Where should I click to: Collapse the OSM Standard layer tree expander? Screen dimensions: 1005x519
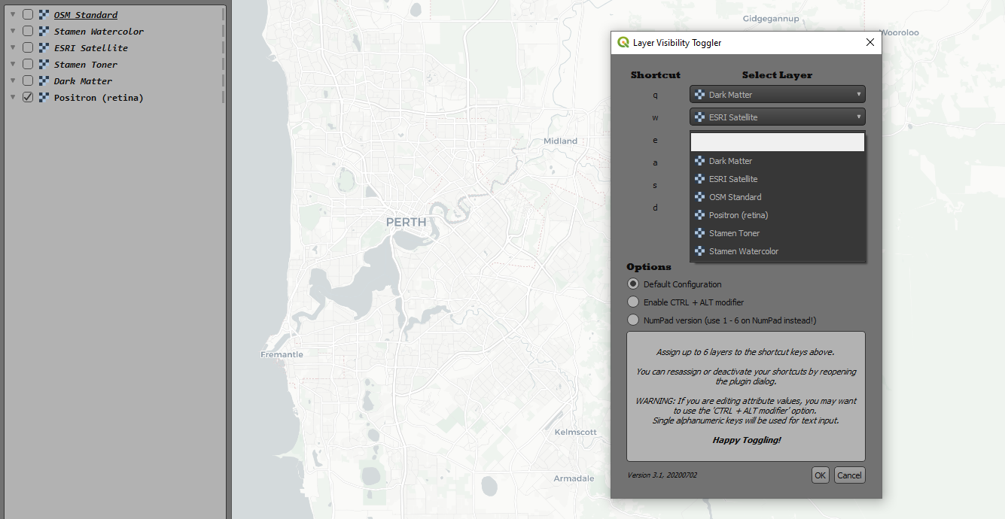point(12,14)
